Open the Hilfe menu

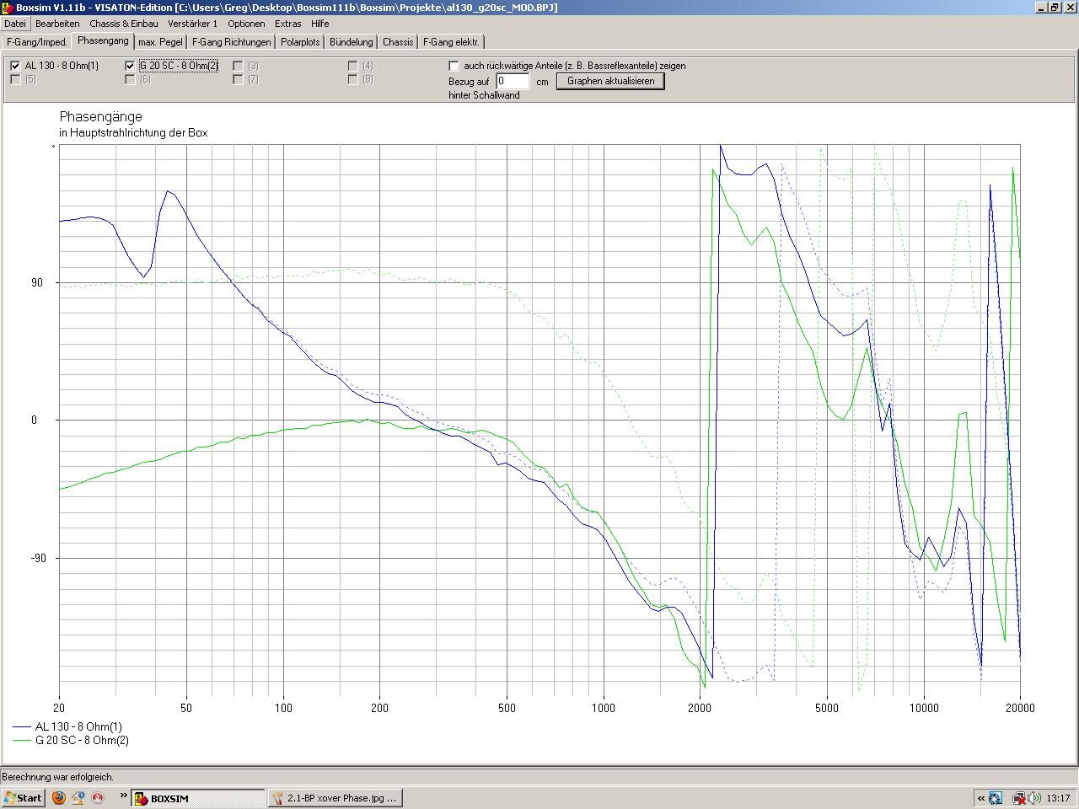pyautogui.click(x=319, y=24)
